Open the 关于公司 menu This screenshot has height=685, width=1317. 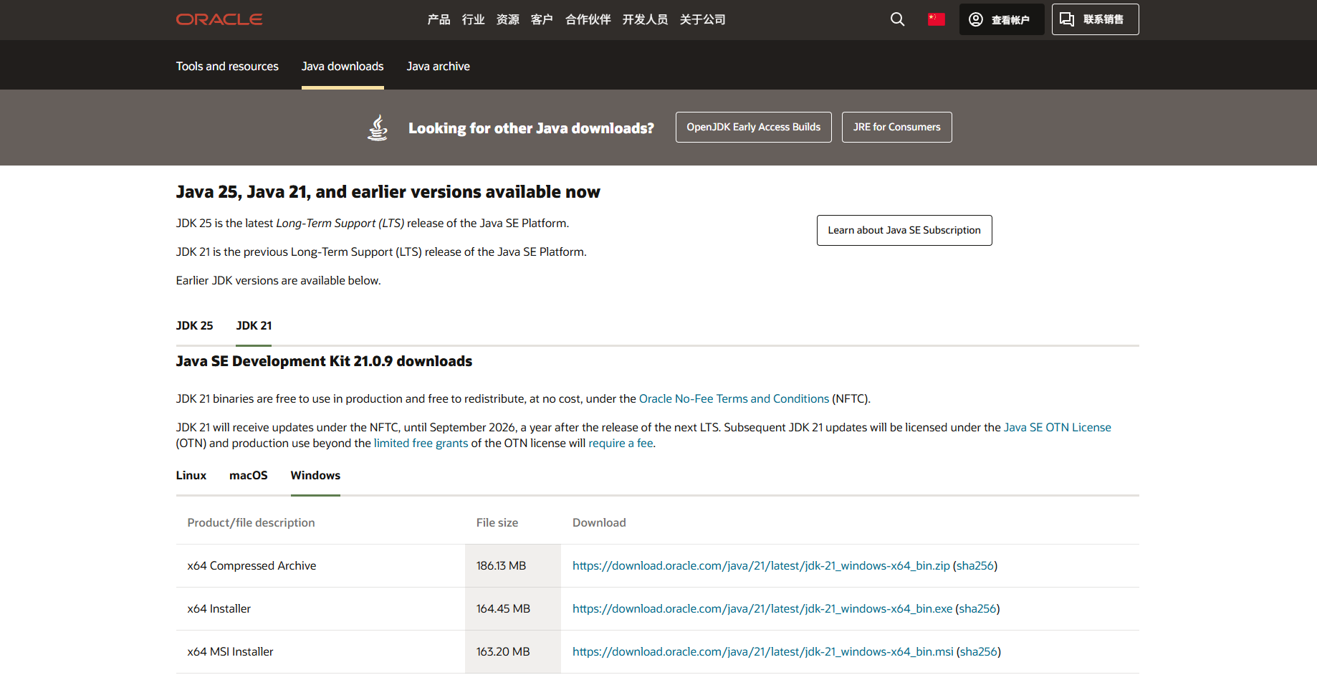[x=702, y=19]
